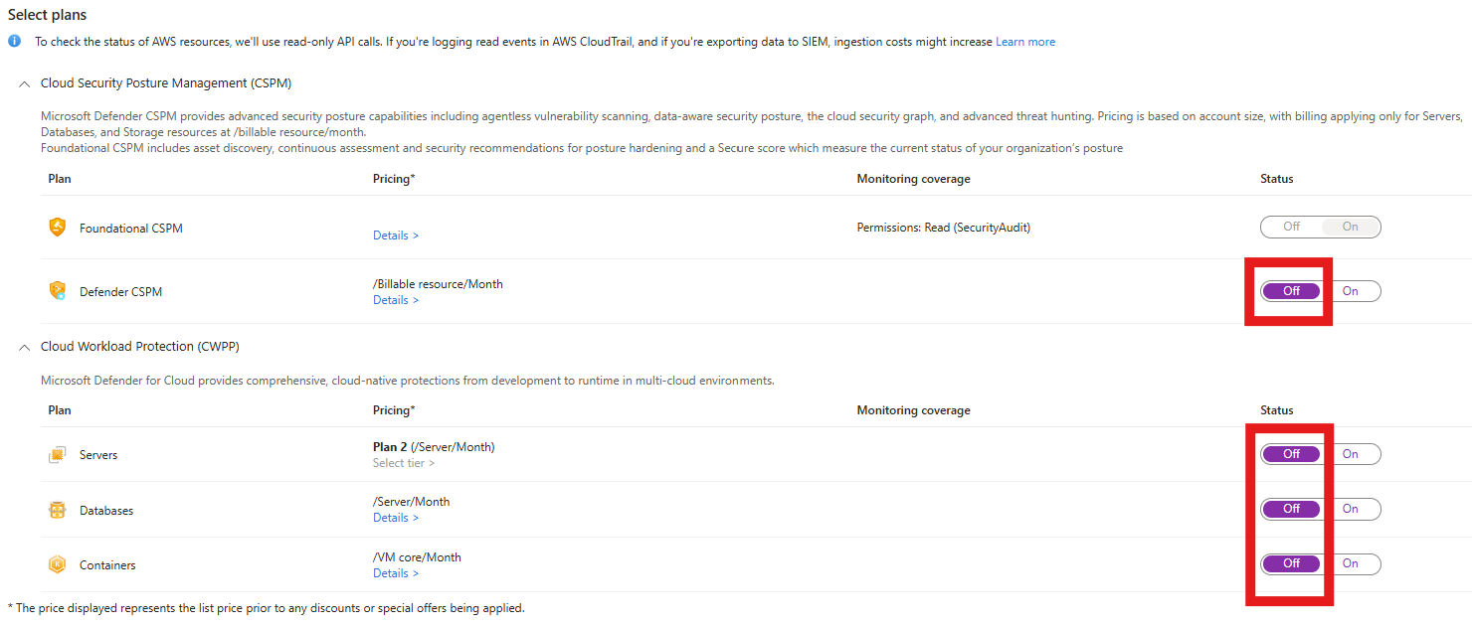
Task: Click the Databases plan icon
Action: coord(58,511)
